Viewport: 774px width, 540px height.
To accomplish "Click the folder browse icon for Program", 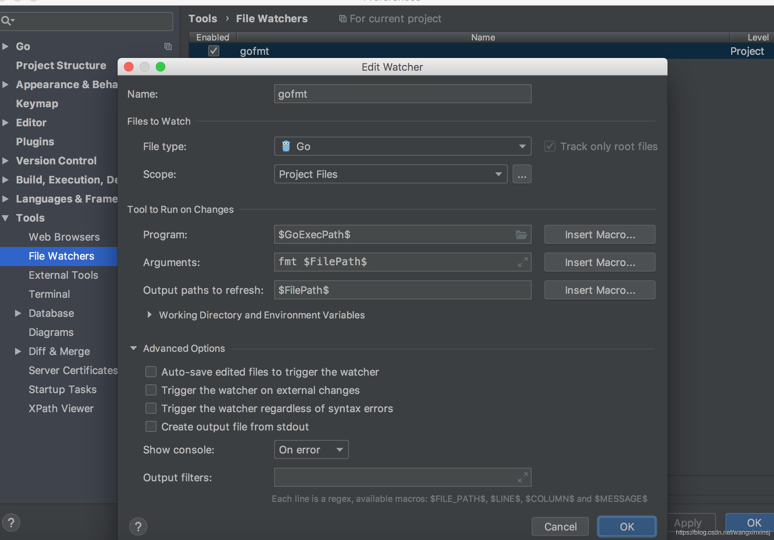I will coord(521,233).
